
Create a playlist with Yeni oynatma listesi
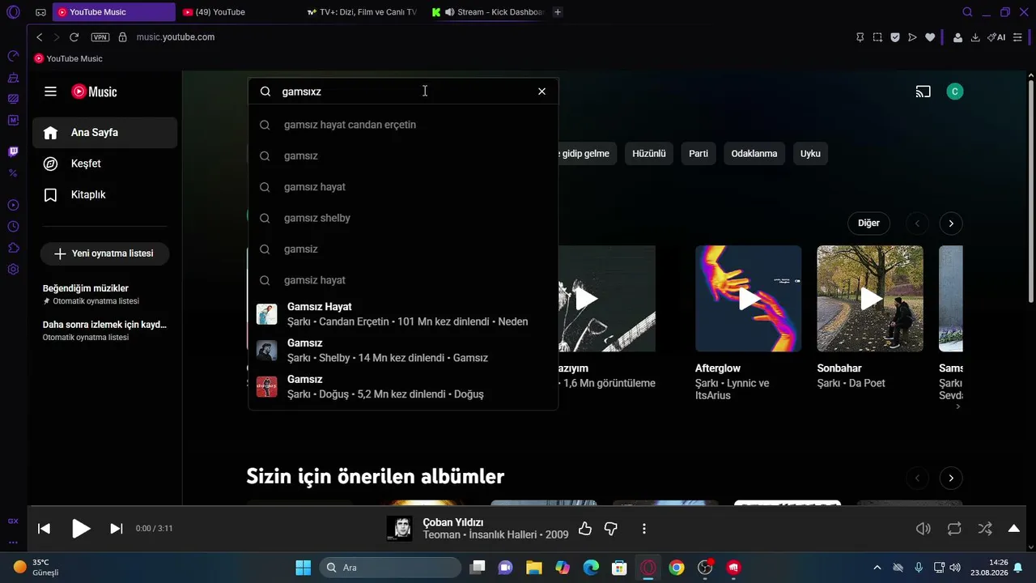tap(104, 253)
